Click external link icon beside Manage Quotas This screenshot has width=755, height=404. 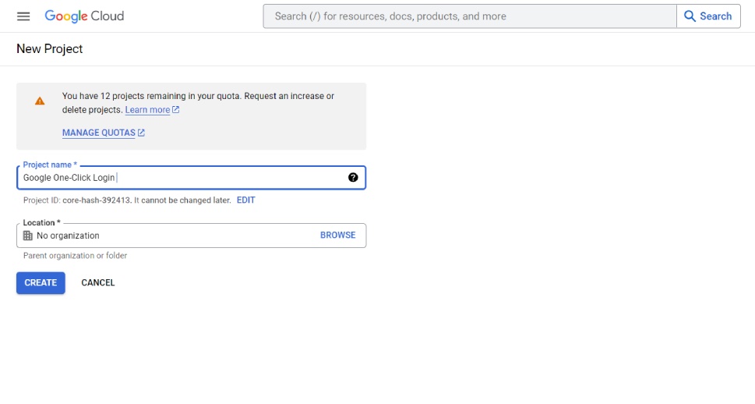coord(141,133)
